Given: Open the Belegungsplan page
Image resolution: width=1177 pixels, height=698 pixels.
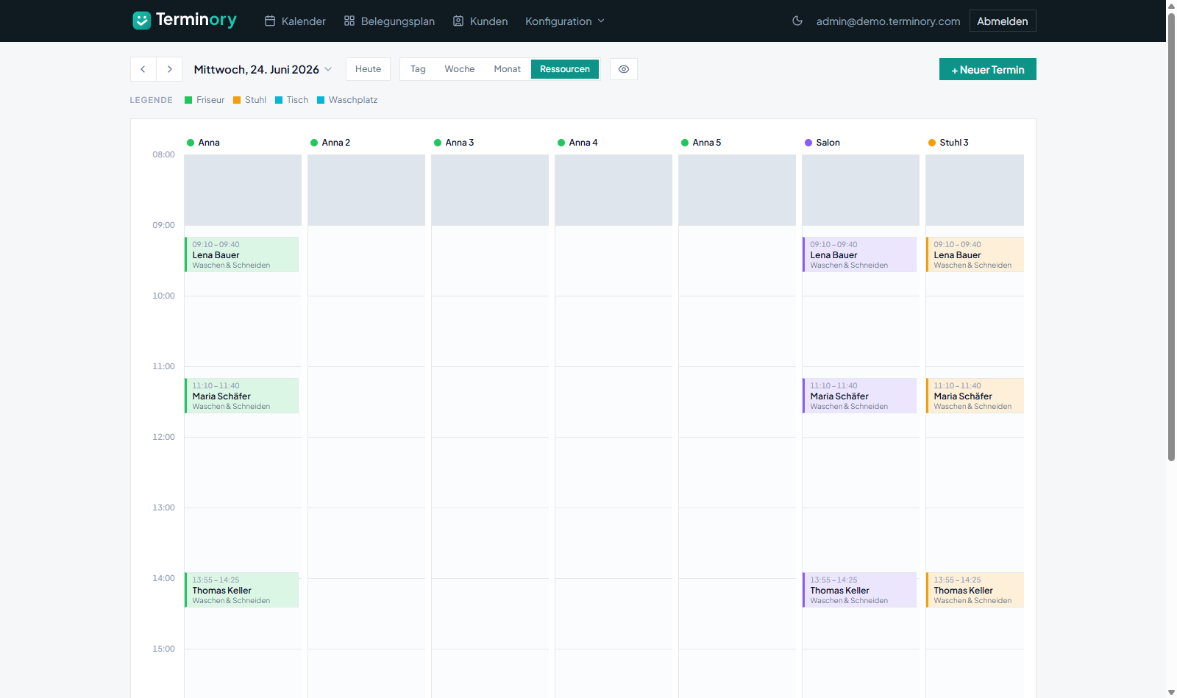Looking at the screenshot, I should (389, 21).
